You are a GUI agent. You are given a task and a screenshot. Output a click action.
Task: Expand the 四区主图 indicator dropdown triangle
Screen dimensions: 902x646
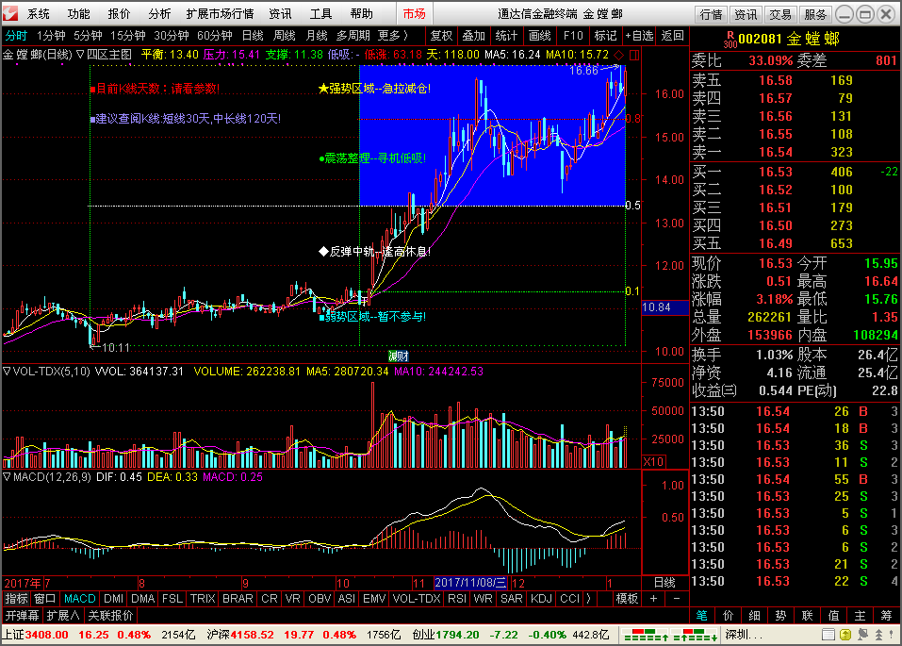pos(80,55)
